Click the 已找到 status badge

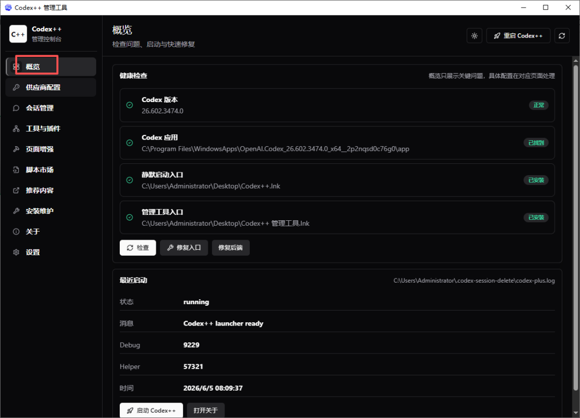click(536, 143)
